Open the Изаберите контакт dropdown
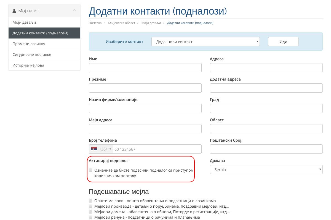331x220 pixels. click(205, 42)
